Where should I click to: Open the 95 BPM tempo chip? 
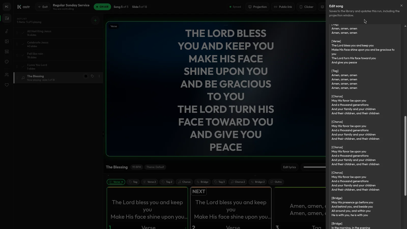pos(137,167)
